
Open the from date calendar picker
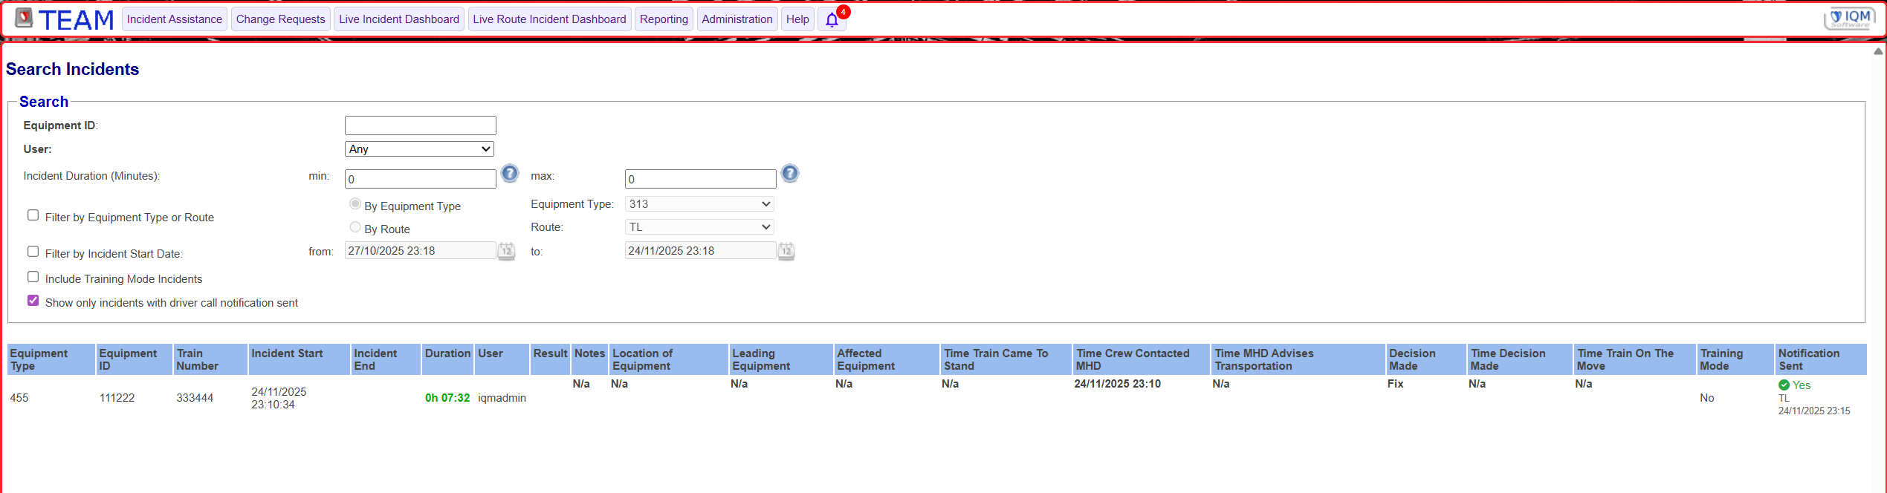[x=506, y=251]
